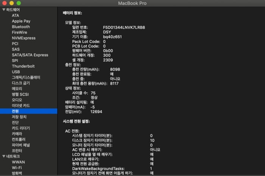Image resolution: width=265 pixels, height=176 pixels.
Task: Select 저장 장치 in sidebar
Action: coord(19,117)
